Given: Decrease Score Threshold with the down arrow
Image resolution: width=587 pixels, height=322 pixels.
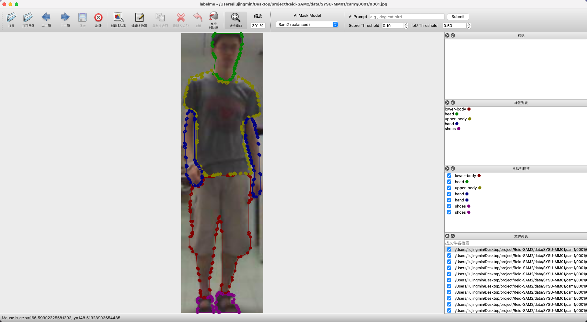Looking at the screenshot, I should click(406, 27).
